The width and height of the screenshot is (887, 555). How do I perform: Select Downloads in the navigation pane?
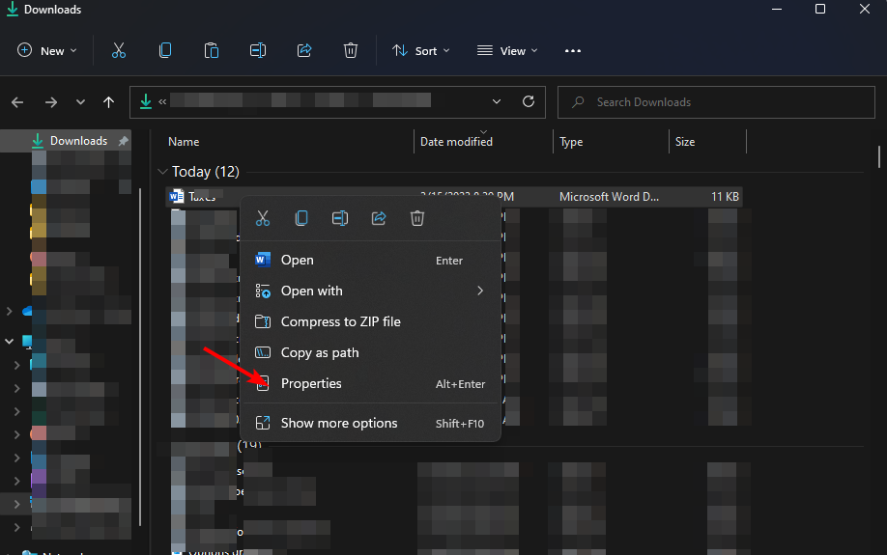click(78, 141)
